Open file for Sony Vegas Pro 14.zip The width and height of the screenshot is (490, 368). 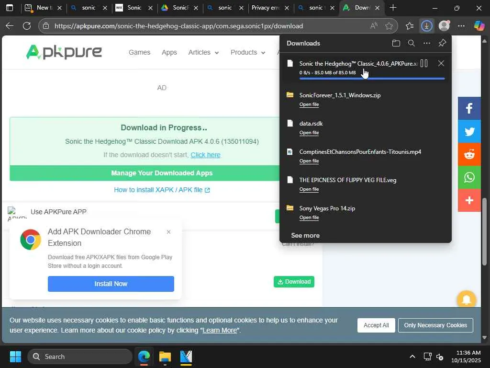click(309, 218)
